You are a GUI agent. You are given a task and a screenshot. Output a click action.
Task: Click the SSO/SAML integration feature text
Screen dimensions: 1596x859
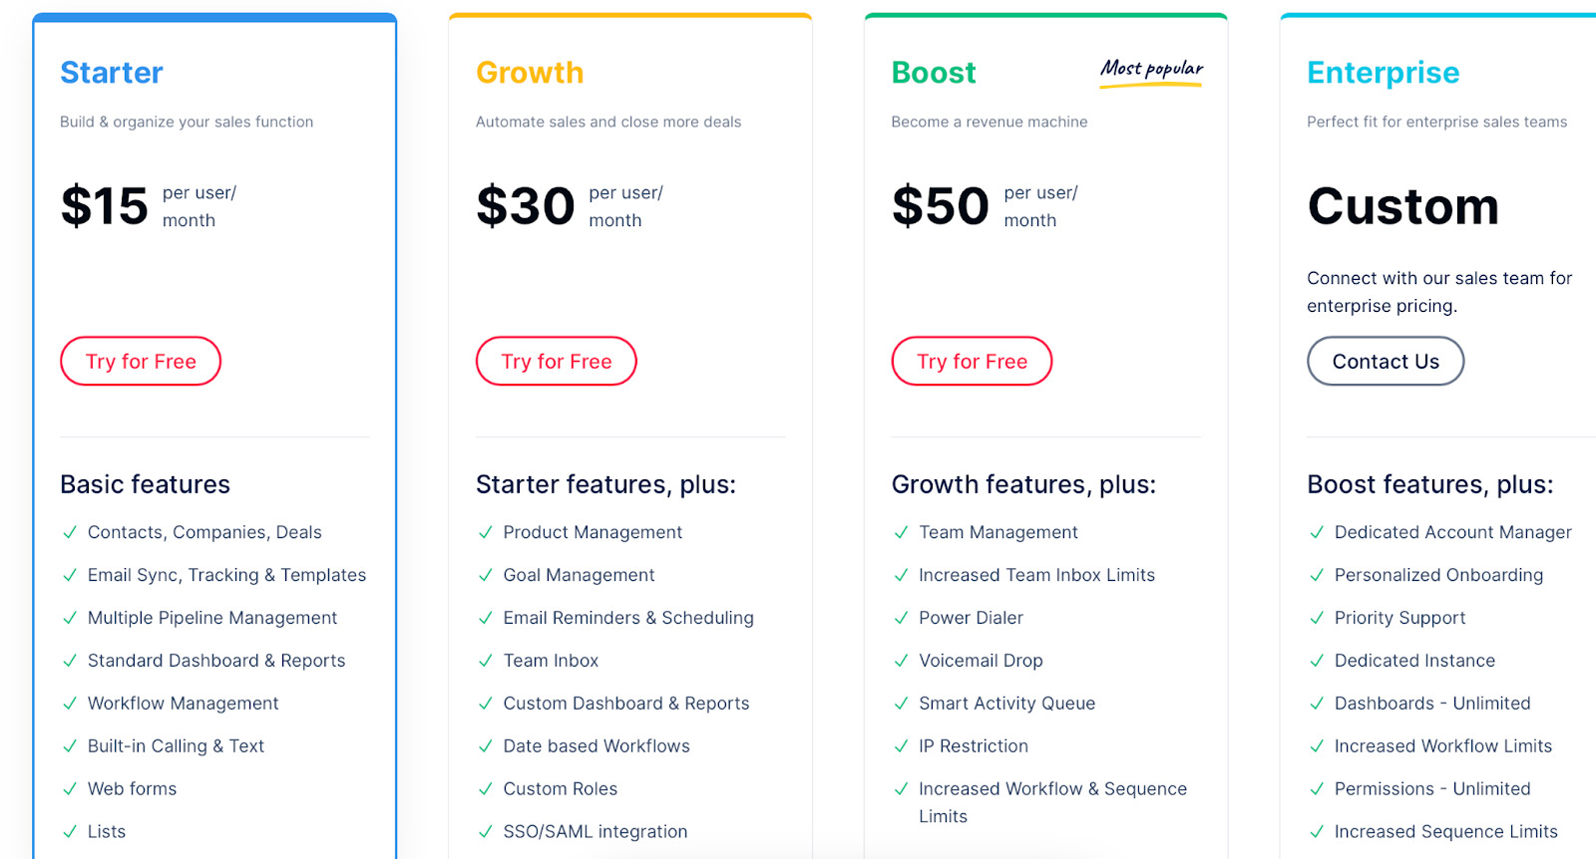(x=596, y=831)
